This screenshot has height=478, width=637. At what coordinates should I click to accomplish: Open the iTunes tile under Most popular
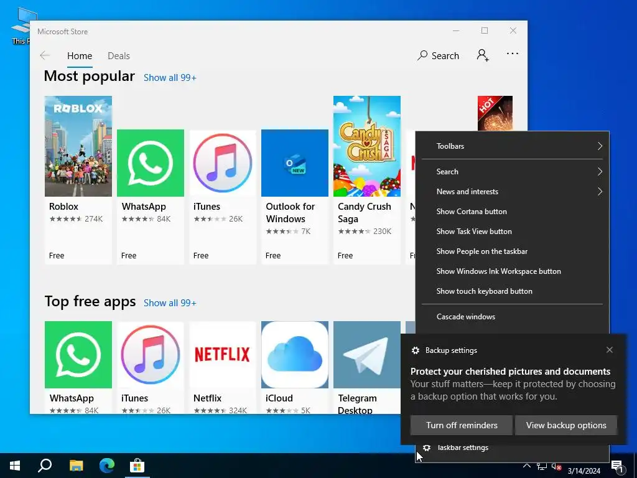coord(223,197)
